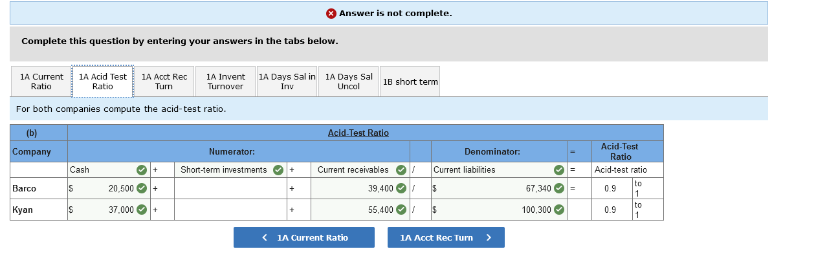Click Kyan's empty short-term investments field
The image size is (838, 271).
click(x=231, y=210)
